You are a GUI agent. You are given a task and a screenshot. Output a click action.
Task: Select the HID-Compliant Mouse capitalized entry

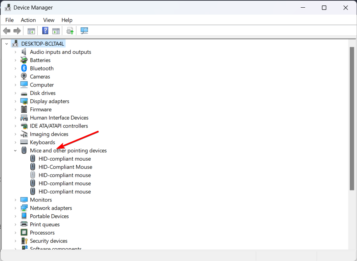(65, 167)
